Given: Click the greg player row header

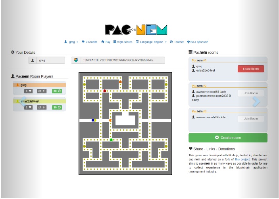Looking at the screenshot, I should pos(39,85).
